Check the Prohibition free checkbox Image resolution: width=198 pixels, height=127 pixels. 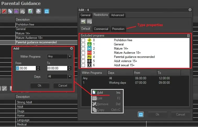click(83, 40)
